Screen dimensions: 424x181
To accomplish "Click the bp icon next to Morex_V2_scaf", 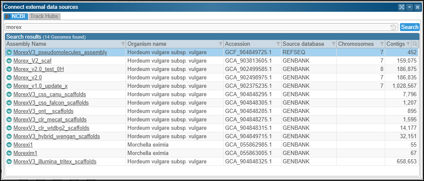I will [x=9, y=60].
